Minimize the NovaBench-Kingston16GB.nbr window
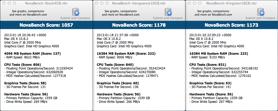 pyautogui.click(x=194, y=3)
